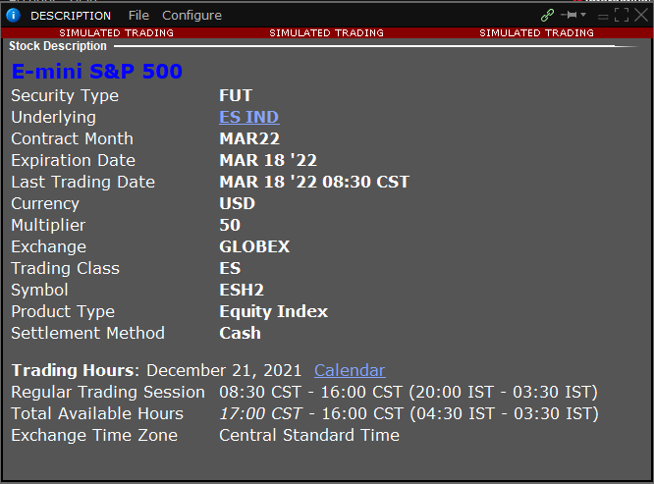Click the Total Available Hours value

tap(409, 414)
